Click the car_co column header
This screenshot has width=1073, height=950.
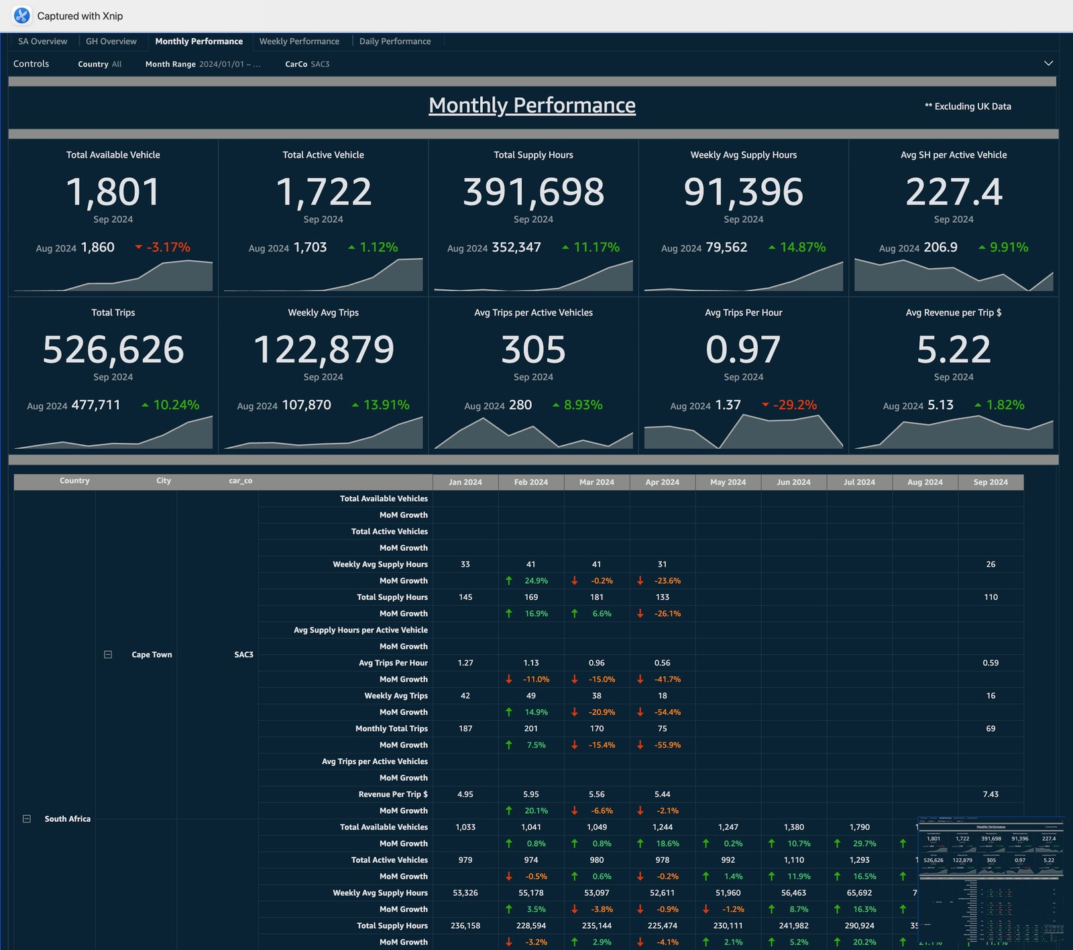click(241, 481)
